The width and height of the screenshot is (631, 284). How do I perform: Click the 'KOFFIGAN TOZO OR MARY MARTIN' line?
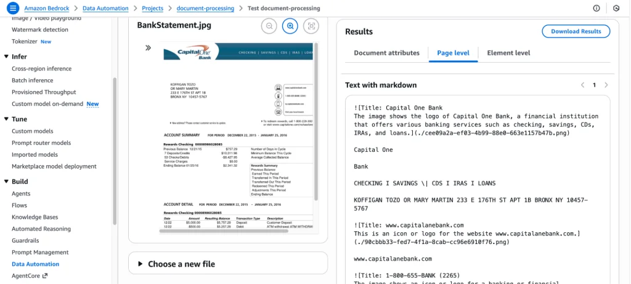coord(471,204)
